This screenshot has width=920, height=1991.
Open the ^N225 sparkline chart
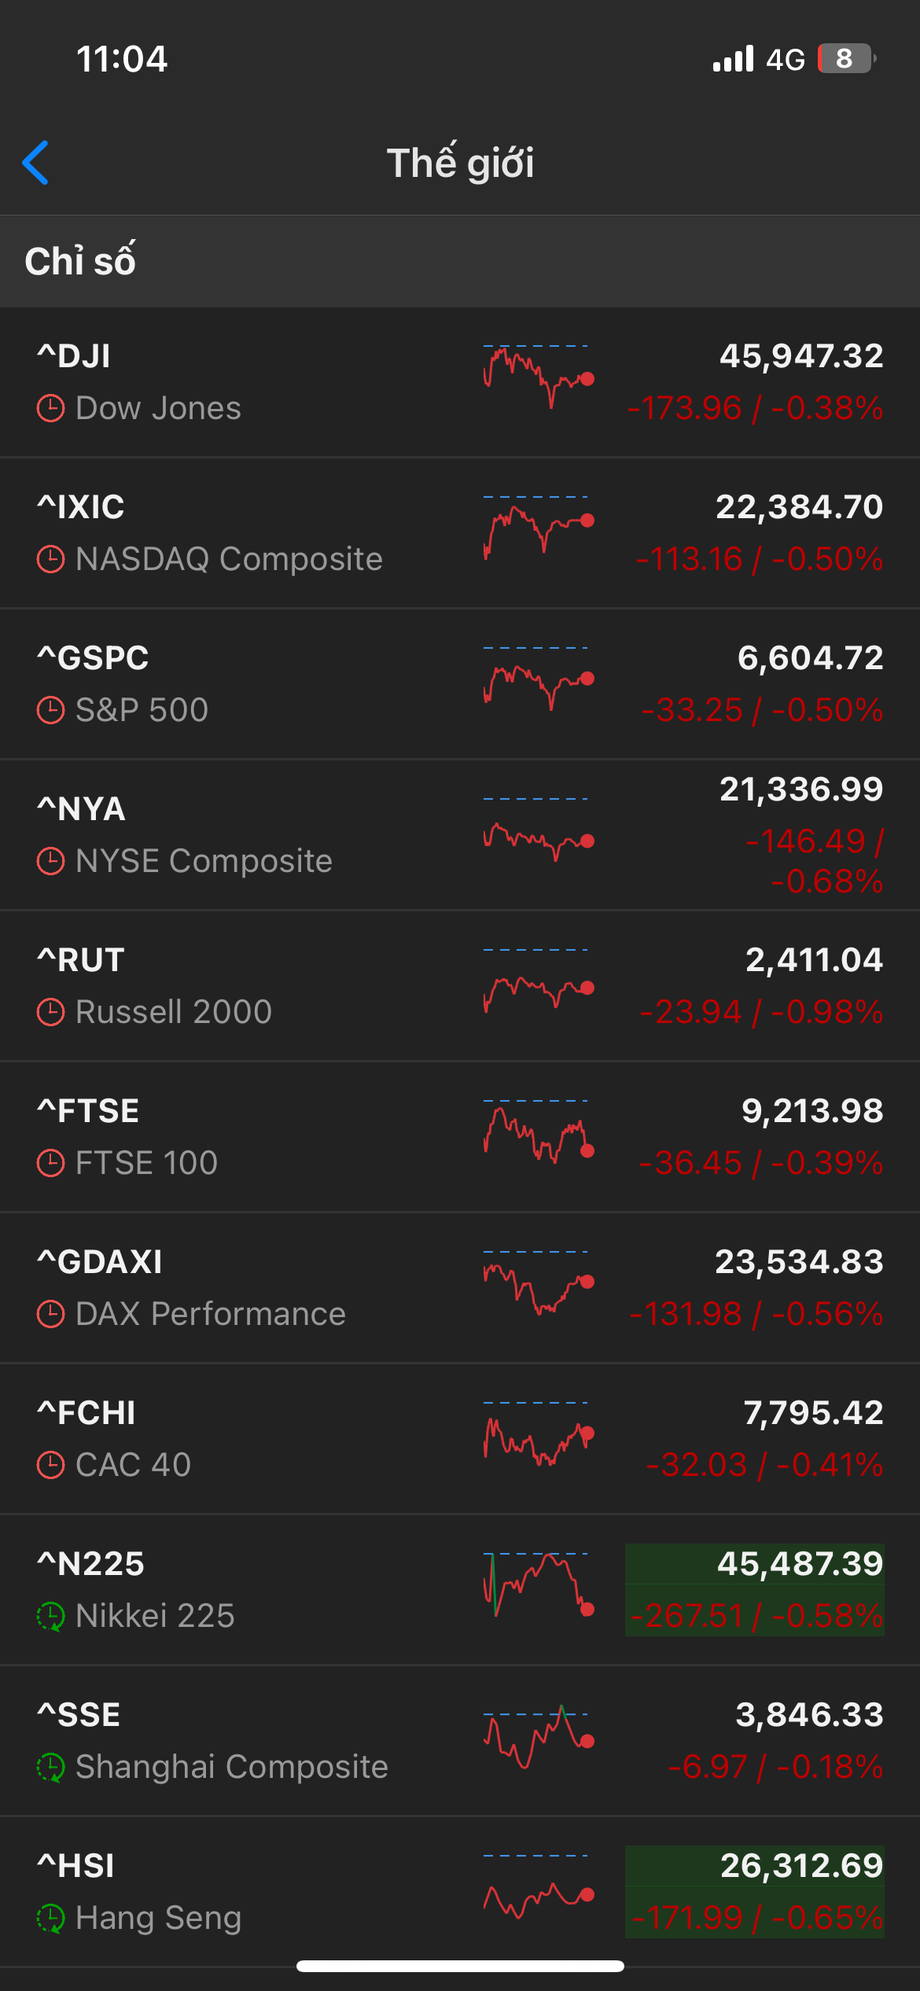tap(539, 1584)
